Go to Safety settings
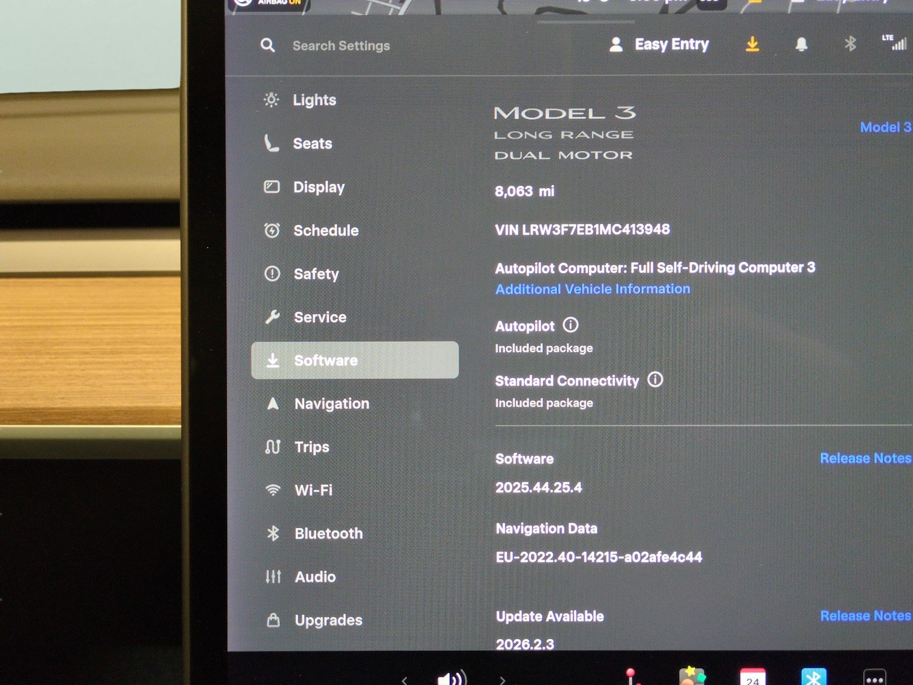Screen dimensions: 913x685 pyautogui.click(x=315, y=274)
